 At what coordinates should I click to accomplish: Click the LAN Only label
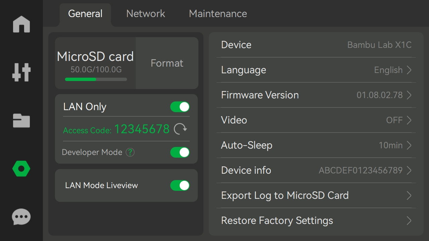click(x=85, y=107)
